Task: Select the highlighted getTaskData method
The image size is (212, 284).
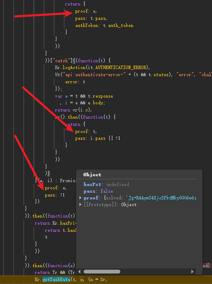Action: [56, 280]
